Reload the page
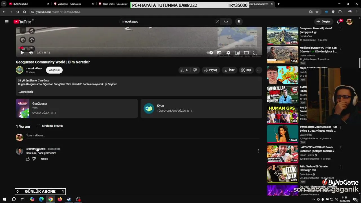This screenshot has width=361, height=203. tap(17, 12)
